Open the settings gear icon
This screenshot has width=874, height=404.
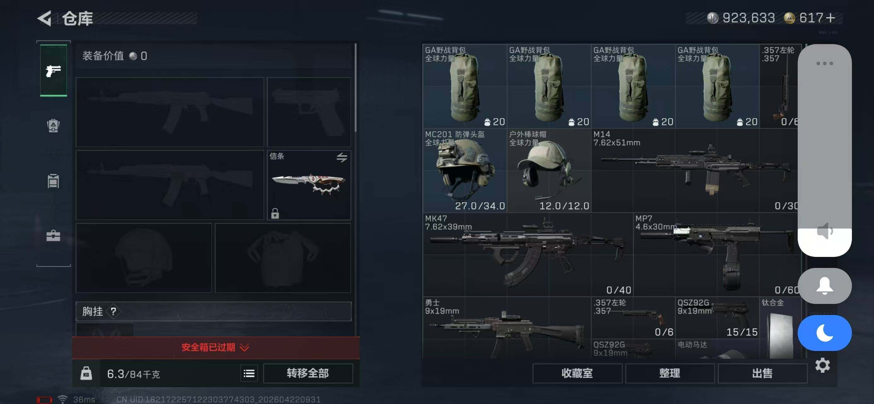click(x=822, y=365)
